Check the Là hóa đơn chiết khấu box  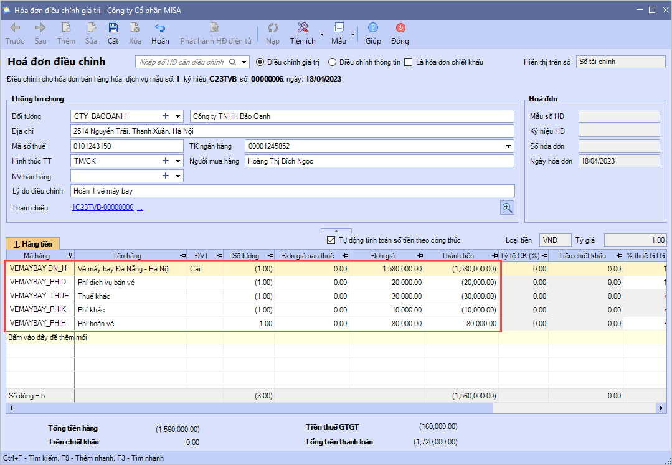pyautogui.click(x=409, y=62)
